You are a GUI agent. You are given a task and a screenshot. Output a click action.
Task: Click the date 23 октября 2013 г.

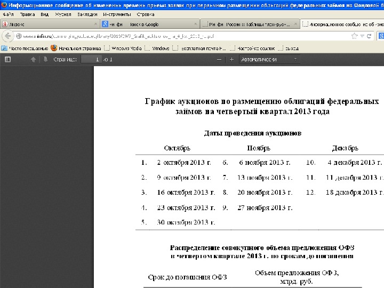point(186,207)
